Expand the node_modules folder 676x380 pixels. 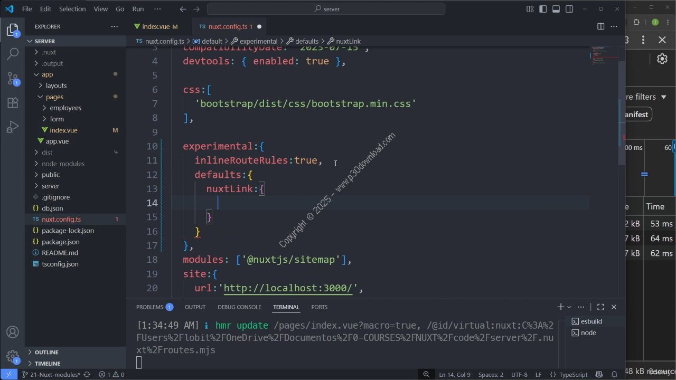click(63, 164)
